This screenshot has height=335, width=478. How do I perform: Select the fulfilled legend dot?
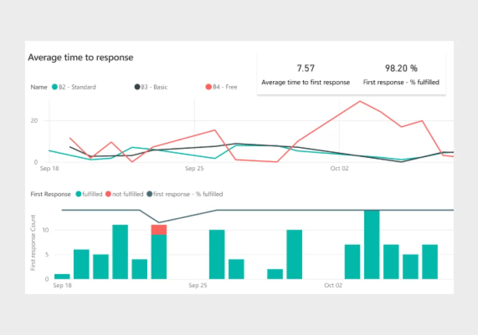[78, 194]
